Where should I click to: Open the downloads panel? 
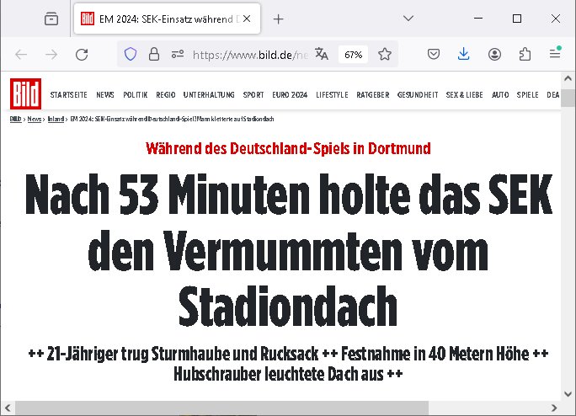[463, 55]
